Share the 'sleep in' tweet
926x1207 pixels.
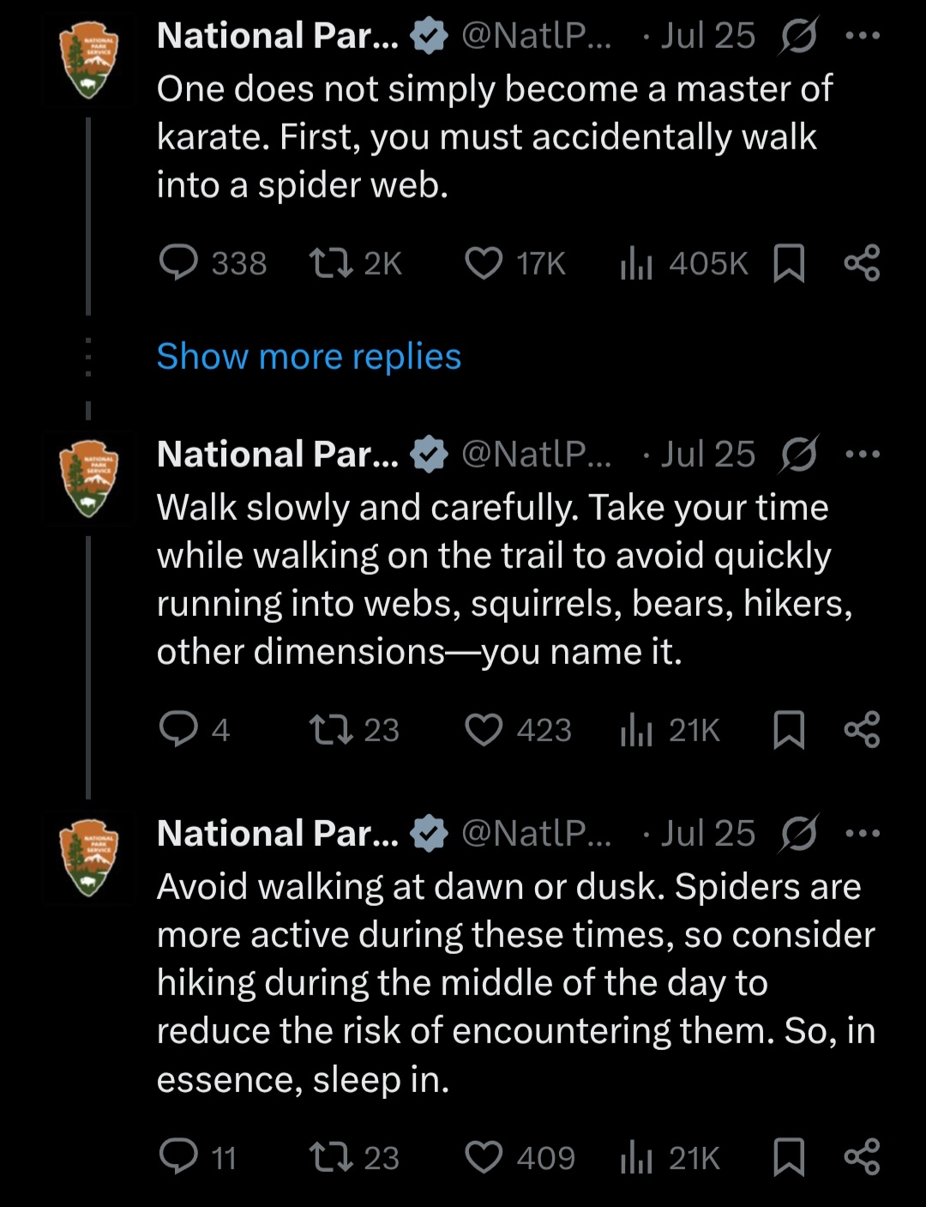coord(862,1156)
